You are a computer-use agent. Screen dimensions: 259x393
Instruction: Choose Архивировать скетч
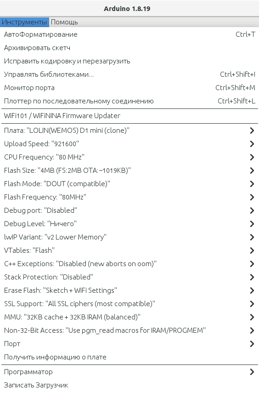[x=129, y=48]
